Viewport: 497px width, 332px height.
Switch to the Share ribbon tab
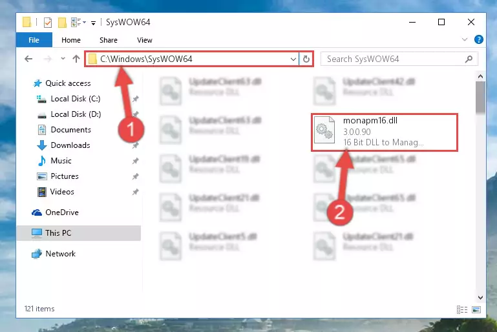[109, 40]
